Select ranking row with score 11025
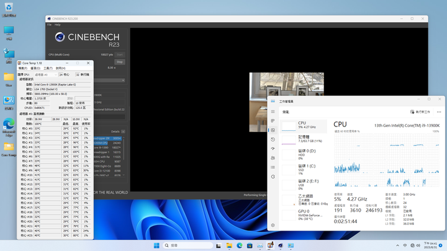447x251 pixels. (x=108, y=157)
